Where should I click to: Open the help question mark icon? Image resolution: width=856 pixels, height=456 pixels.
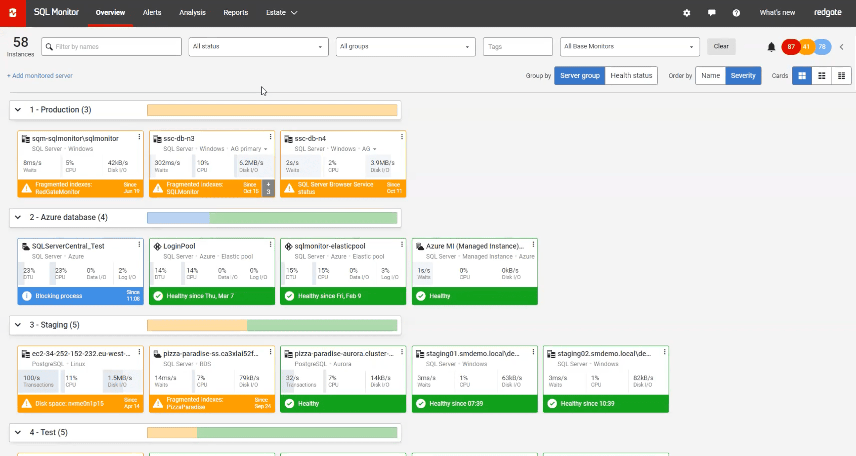tap(736, 13)
